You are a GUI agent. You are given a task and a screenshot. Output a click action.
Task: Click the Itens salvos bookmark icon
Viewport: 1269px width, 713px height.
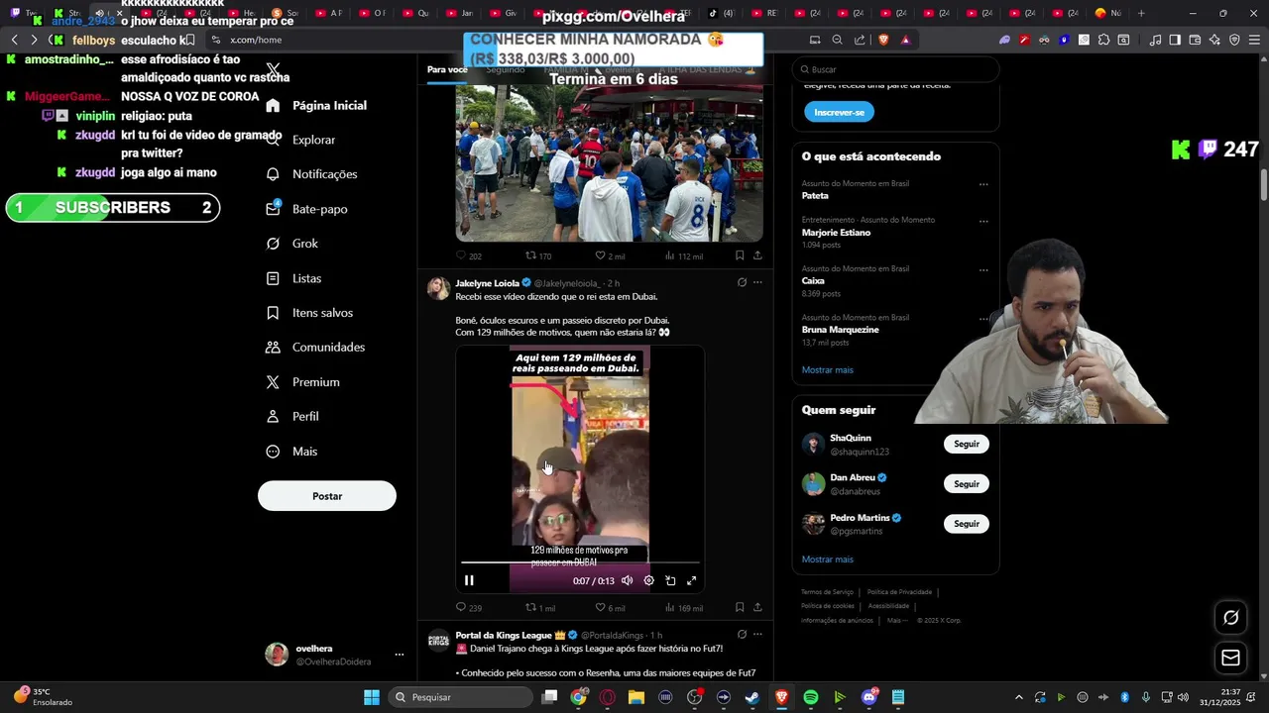[273, 313]
